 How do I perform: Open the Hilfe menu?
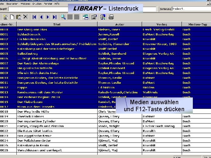[57, 4]
